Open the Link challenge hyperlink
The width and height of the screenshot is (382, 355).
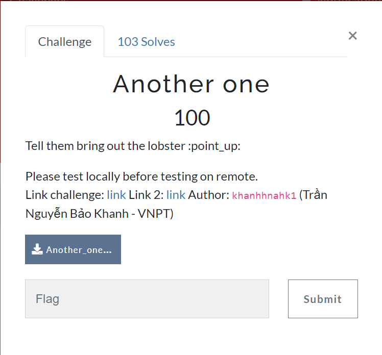click(116, 195)
